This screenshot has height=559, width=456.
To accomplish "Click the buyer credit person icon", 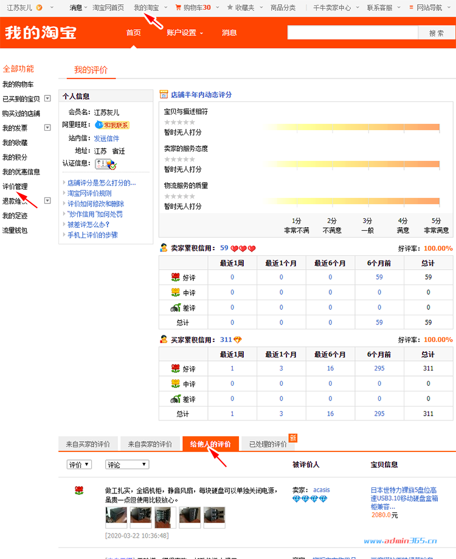I will click(x=164, y=340).
